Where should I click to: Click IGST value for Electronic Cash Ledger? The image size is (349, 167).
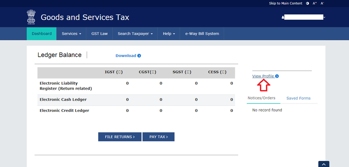[127, 100]
